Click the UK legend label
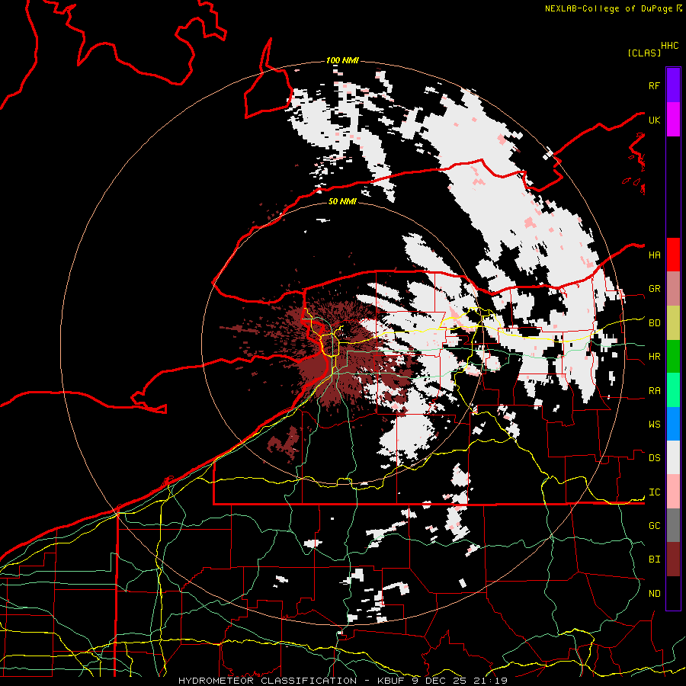Viewport: 686px width, 686px height. [x=654, y=120]
